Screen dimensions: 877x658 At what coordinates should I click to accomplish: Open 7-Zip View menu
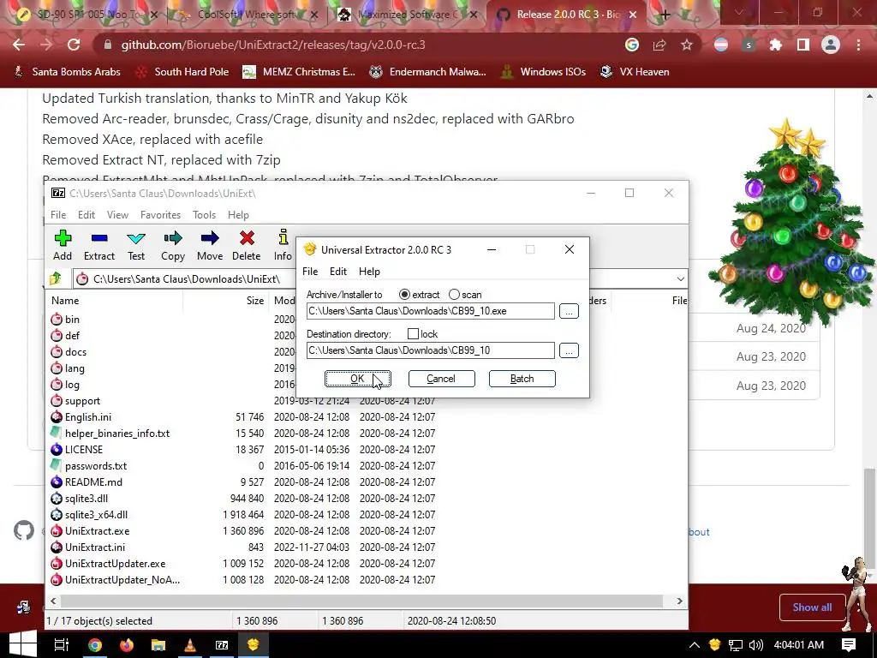point(117,215)
